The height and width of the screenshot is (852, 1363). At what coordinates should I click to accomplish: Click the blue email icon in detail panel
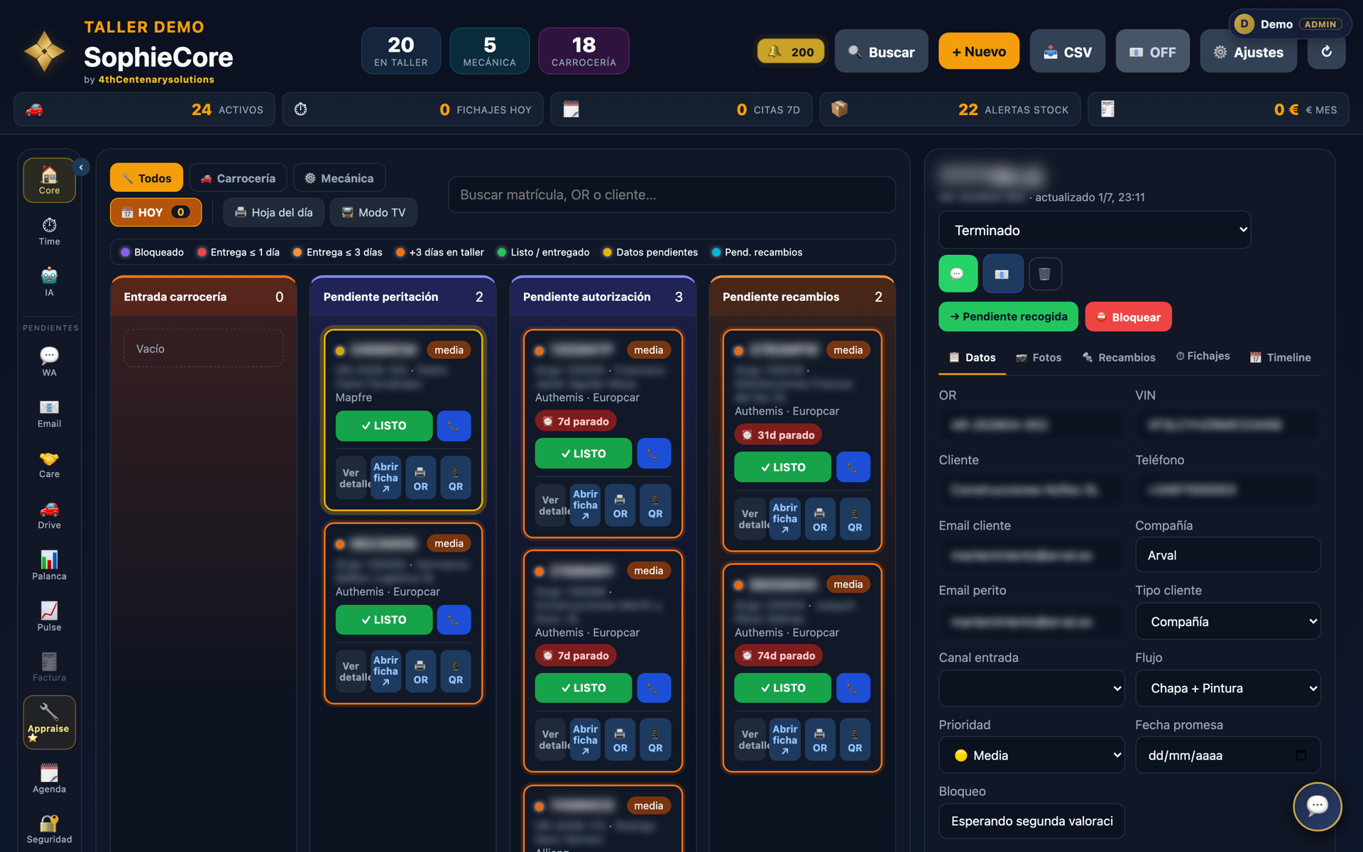coord(1002,273)
